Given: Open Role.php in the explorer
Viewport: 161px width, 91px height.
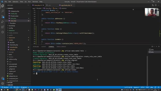Looking at the screenshot, I should [13, 18].
